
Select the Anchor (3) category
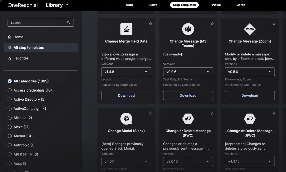[x=10, y=136]
